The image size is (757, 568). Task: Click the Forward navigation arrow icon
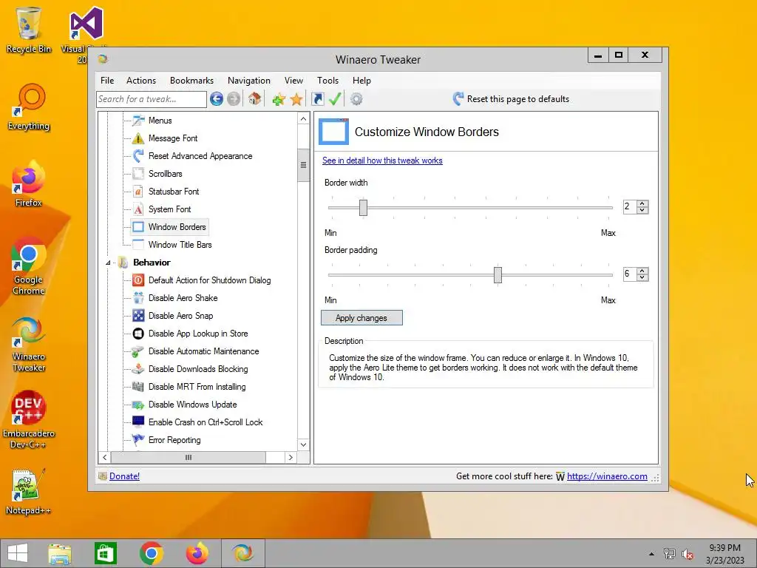tap(234, 99)
